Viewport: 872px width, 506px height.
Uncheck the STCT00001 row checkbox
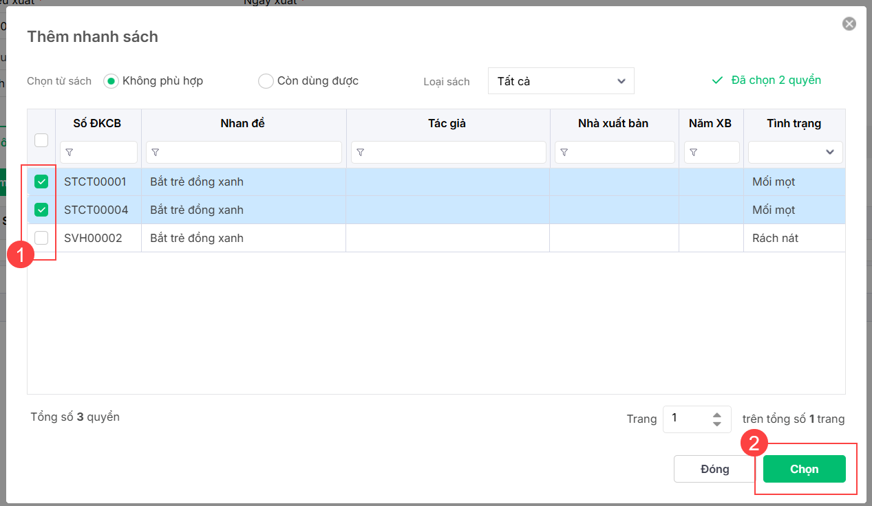(x=41, y=182)
